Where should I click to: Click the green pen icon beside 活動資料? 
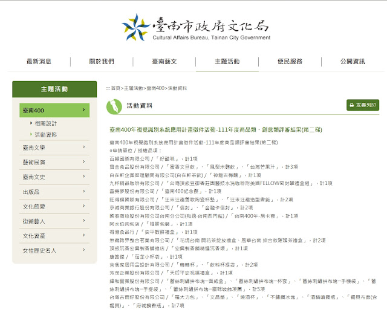pos(114,106)
